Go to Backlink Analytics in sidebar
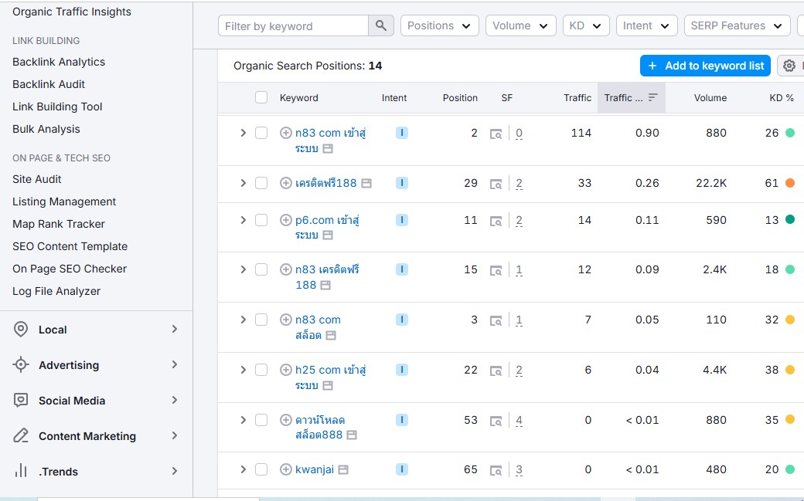This screenshot has height=501, width=804. (59, 62)
